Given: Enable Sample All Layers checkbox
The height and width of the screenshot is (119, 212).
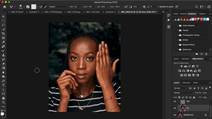Looking at the screenshot, I should pyautogui.click(x=158, y=7).
